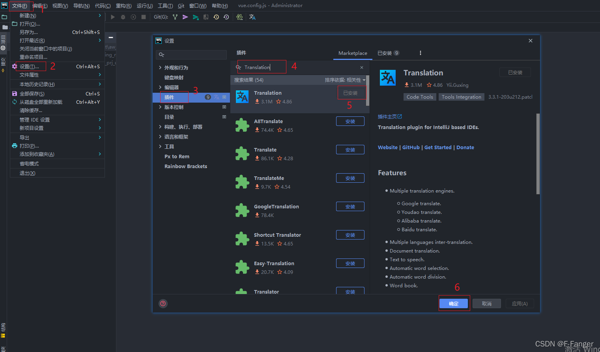Open the 工具(T) menu in the menu bar
Screen dimensions: 600x352
[x=165, y=6]
